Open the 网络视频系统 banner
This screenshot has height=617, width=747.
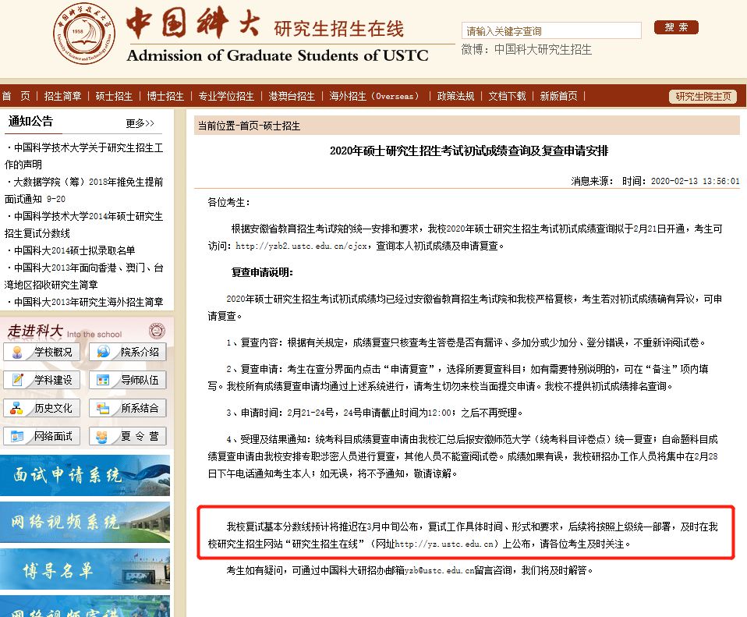point(85,522)
